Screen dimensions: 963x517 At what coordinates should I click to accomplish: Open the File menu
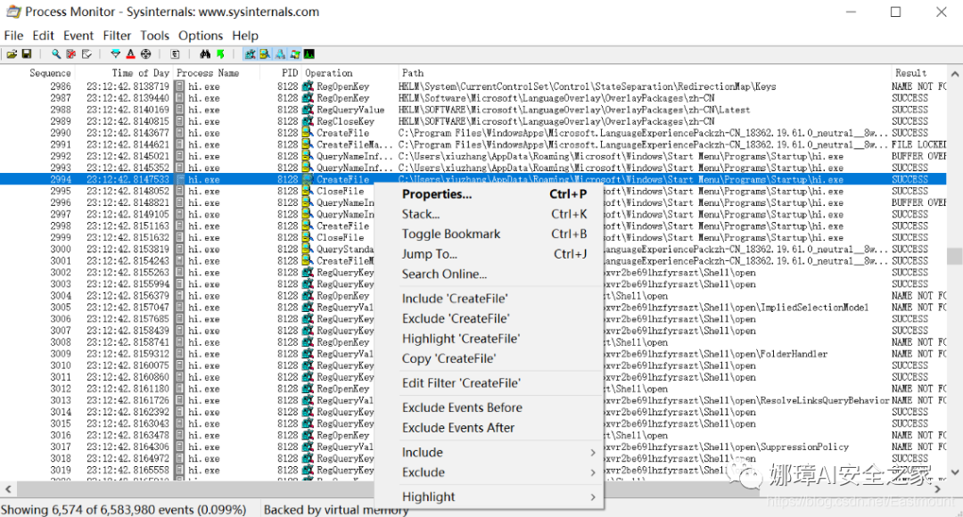coord(13,36)
